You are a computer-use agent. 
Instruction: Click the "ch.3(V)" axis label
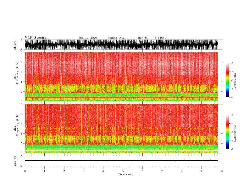click(x=15, y=161)
